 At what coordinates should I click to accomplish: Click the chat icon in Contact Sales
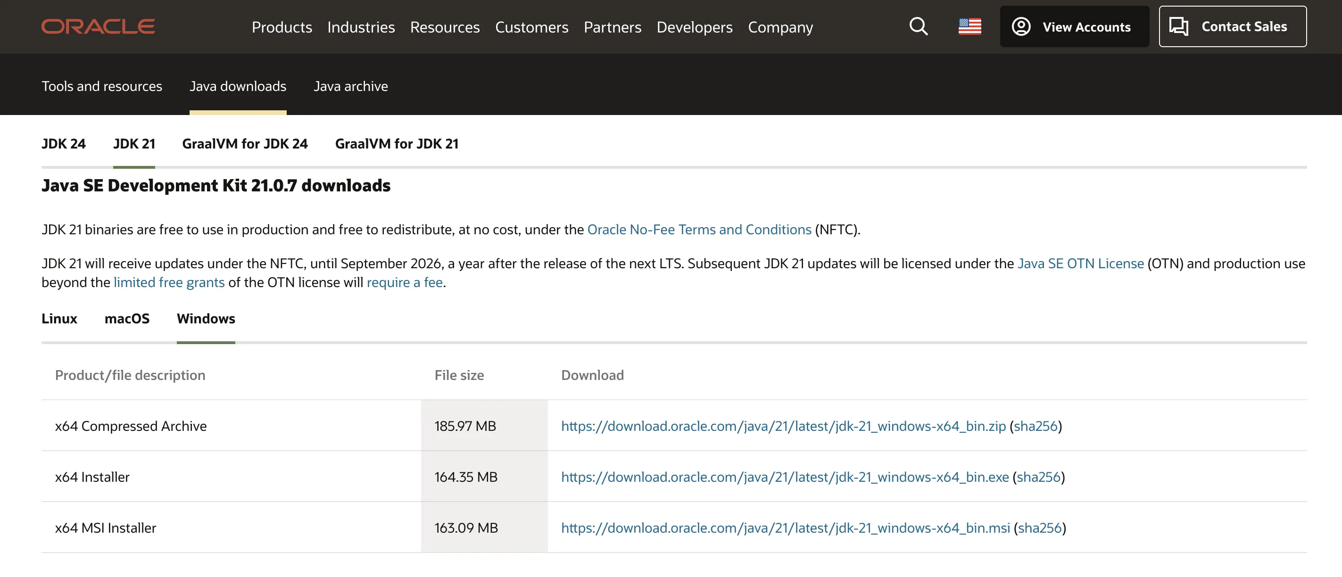1179,26
